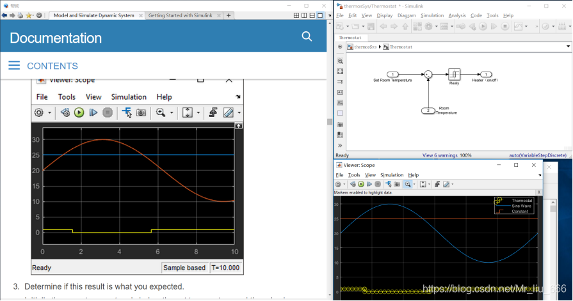The height and width of the screenshot is (301, 573).
Task: Click Annotation text icon in Simulink palette
Action: pyautogui.click(x=340, y=92)
